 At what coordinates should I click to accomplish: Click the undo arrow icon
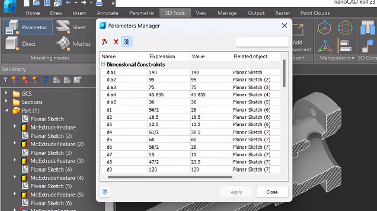coord(68,3)
